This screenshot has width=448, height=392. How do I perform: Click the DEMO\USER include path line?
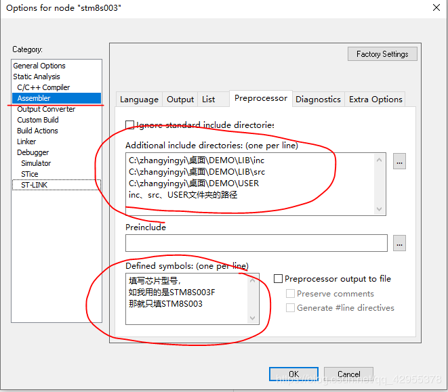tap(194, 183)
